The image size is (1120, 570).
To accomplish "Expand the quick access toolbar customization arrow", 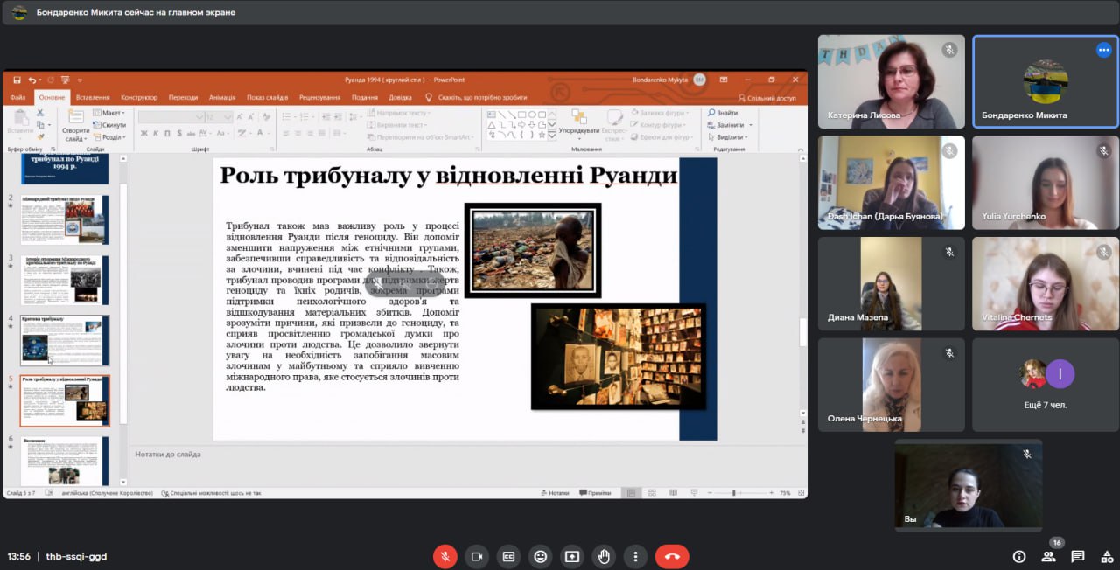I will point(80,80).
